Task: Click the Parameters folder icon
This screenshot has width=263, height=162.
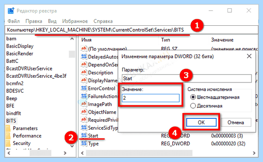Action: tap(8, 128)
